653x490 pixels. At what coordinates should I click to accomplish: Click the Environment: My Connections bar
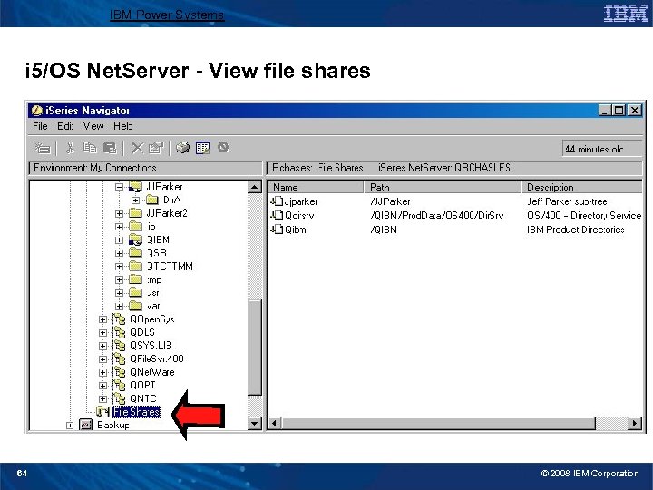click(146, 168)
